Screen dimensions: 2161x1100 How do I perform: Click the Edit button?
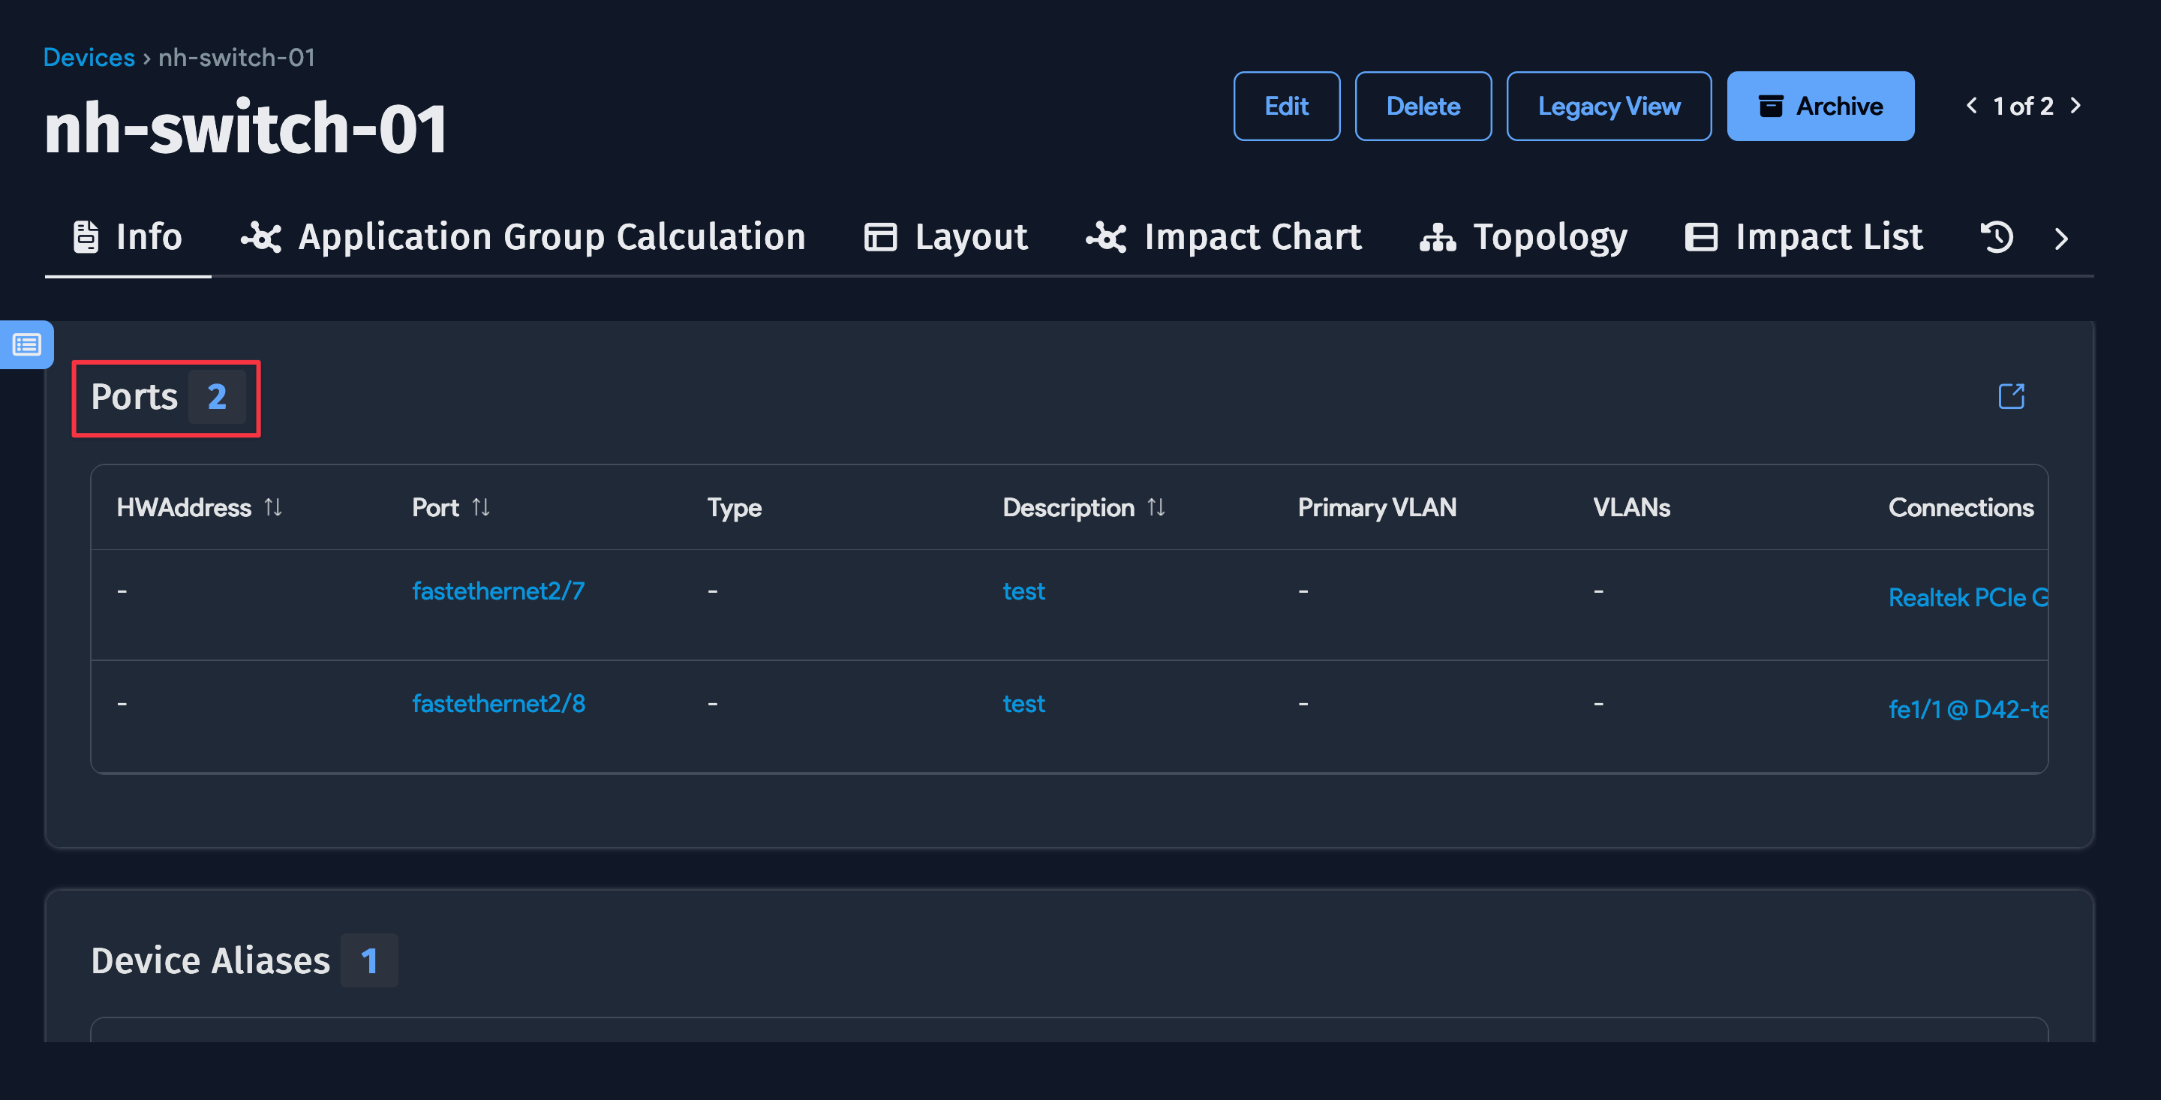1286,107
